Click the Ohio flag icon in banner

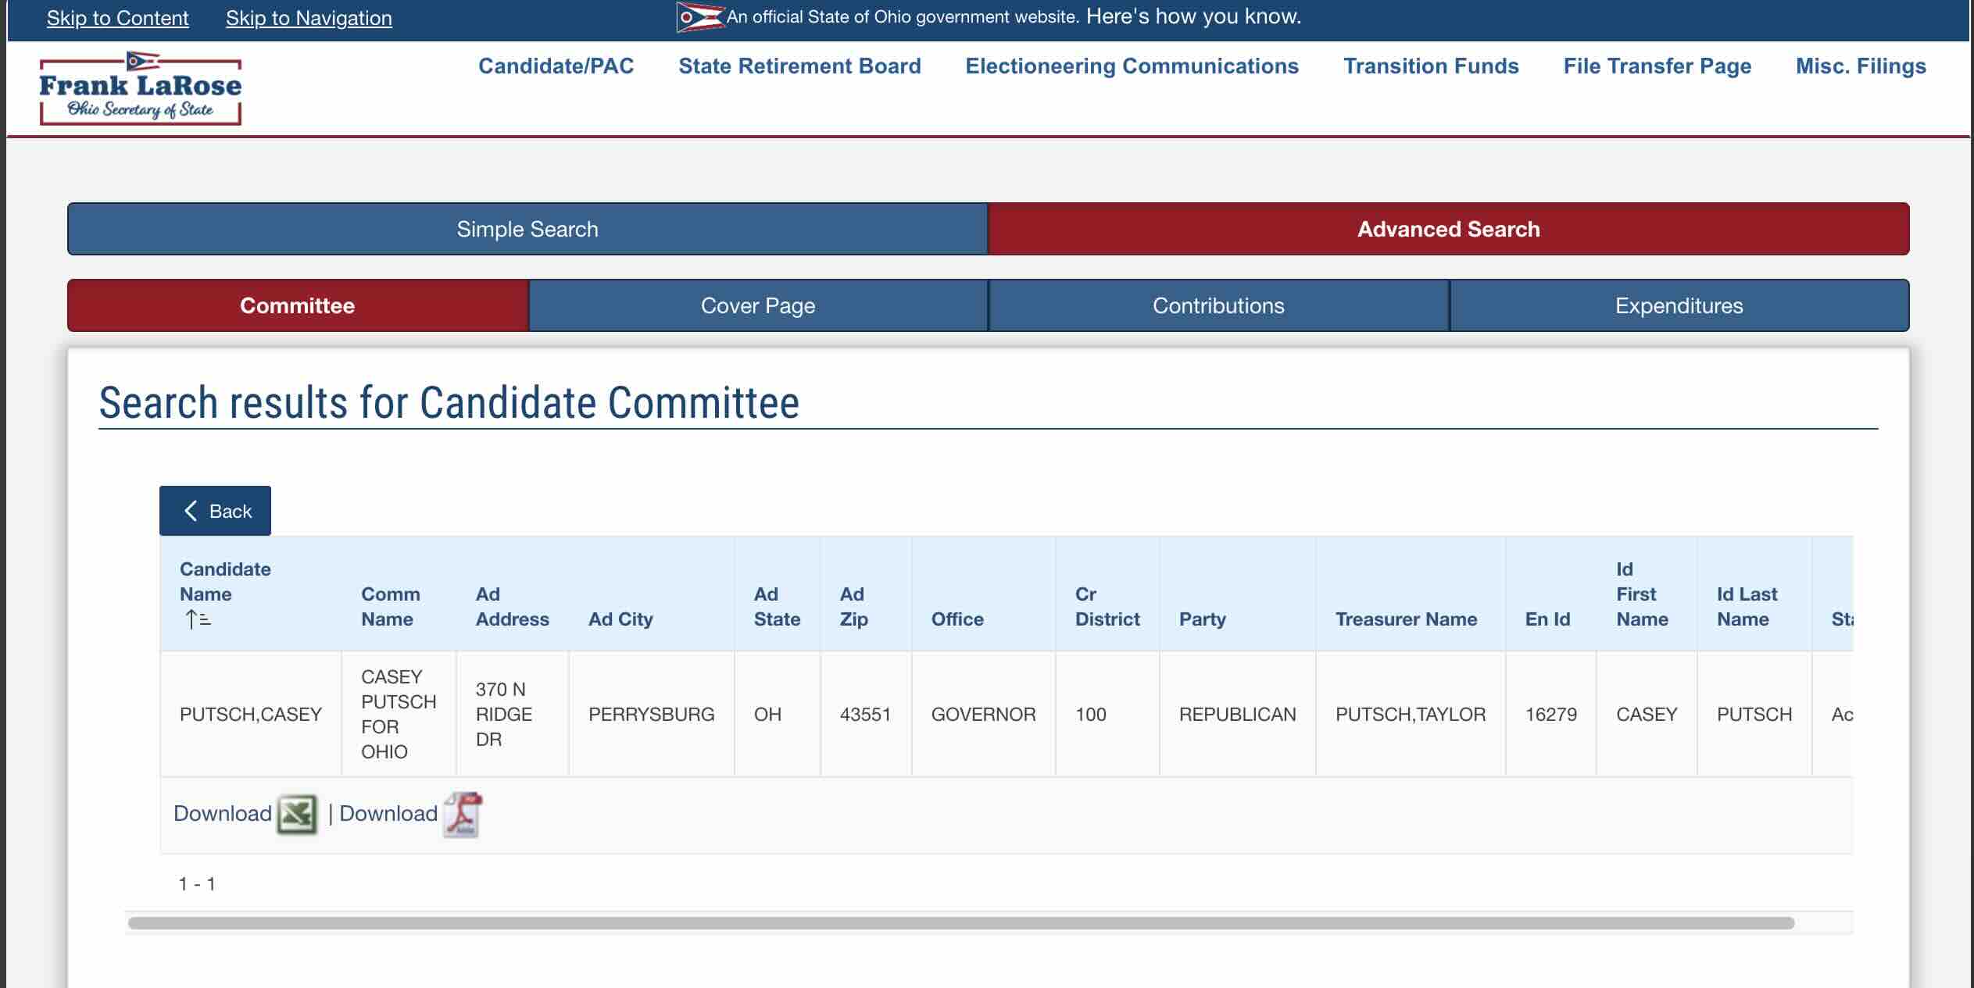(x=699, y=17)
